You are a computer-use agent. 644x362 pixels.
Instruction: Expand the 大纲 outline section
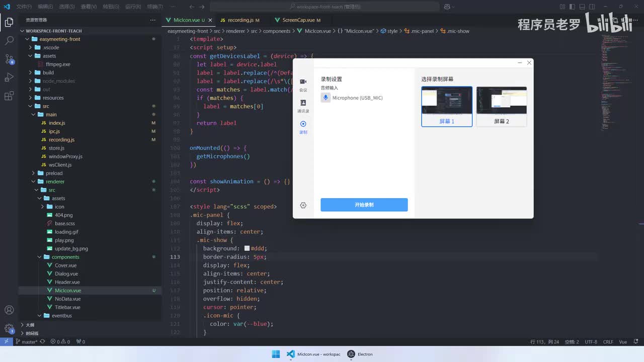pos(30,325)
